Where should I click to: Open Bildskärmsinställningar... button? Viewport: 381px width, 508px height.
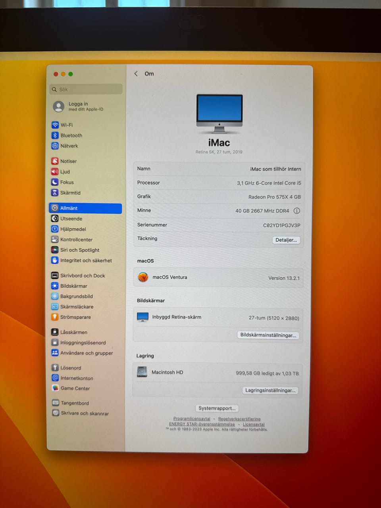point(268,335)
